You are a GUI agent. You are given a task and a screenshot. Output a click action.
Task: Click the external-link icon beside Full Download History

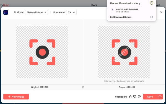[x=152, y=17]
